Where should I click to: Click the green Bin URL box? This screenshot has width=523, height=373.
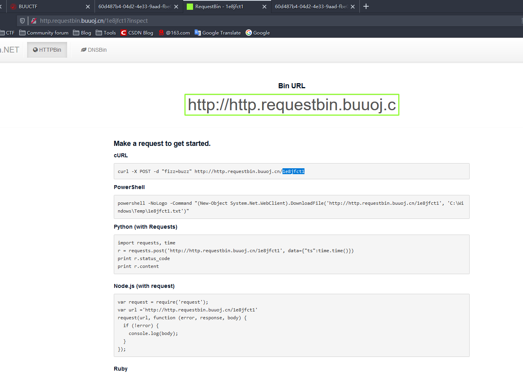(292, 105)
